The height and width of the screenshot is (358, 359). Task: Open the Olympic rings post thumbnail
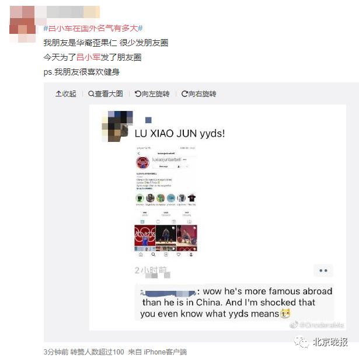pos(145,235)
